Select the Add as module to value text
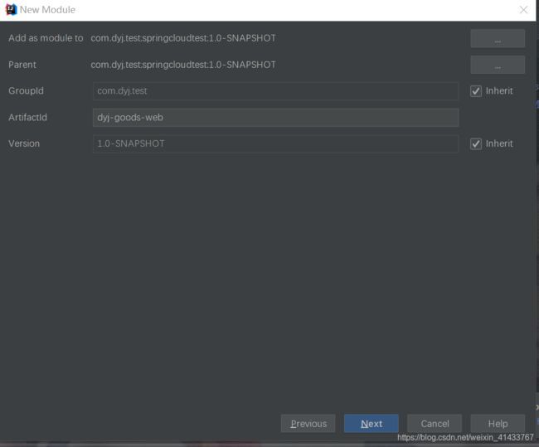This screenshot has height=447, width=539. click(x=183, y=38)
